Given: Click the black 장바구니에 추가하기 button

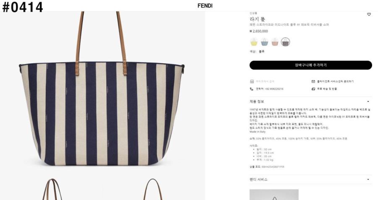Looking at the screenshot, I should (x=311, y=65).
